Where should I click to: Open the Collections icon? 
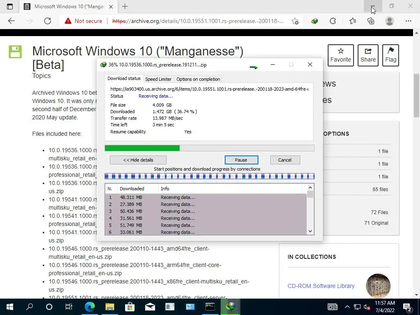(371, 21)
